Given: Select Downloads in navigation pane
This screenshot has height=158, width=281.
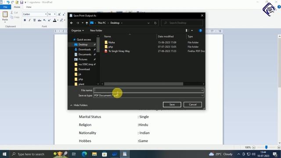Looking at the screenshot, I should pos(84,50).
